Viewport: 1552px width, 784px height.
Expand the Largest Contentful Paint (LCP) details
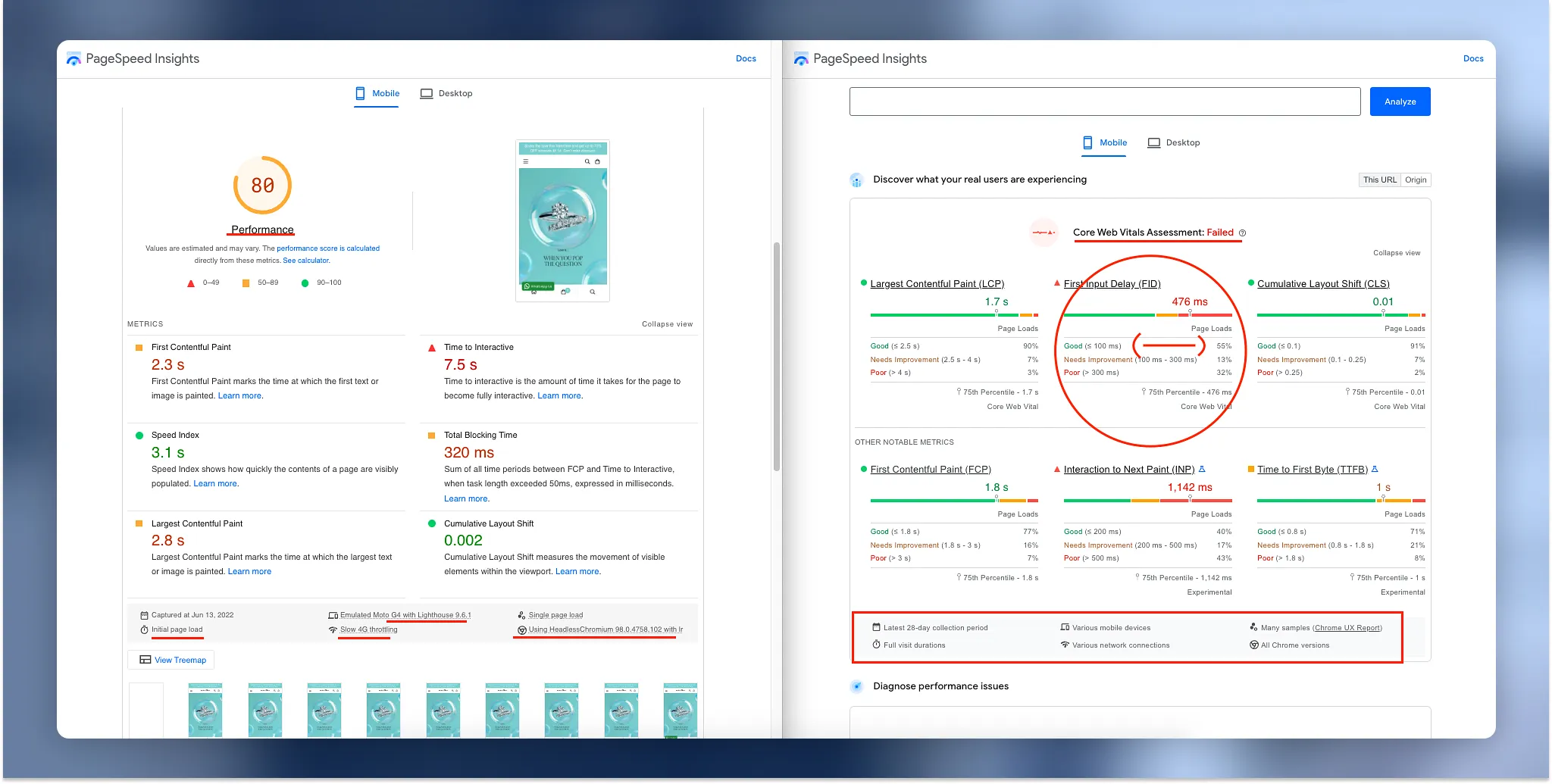point(937,284)
